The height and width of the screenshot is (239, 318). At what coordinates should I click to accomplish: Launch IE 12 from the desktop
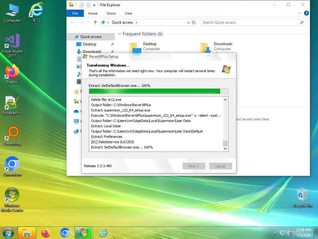coord(36,12)
